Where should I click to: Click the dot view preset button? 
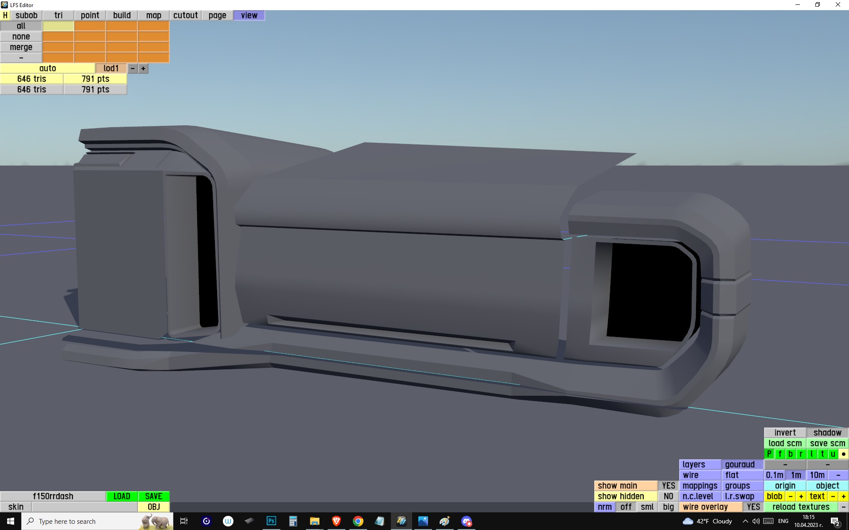click(843, 454)
